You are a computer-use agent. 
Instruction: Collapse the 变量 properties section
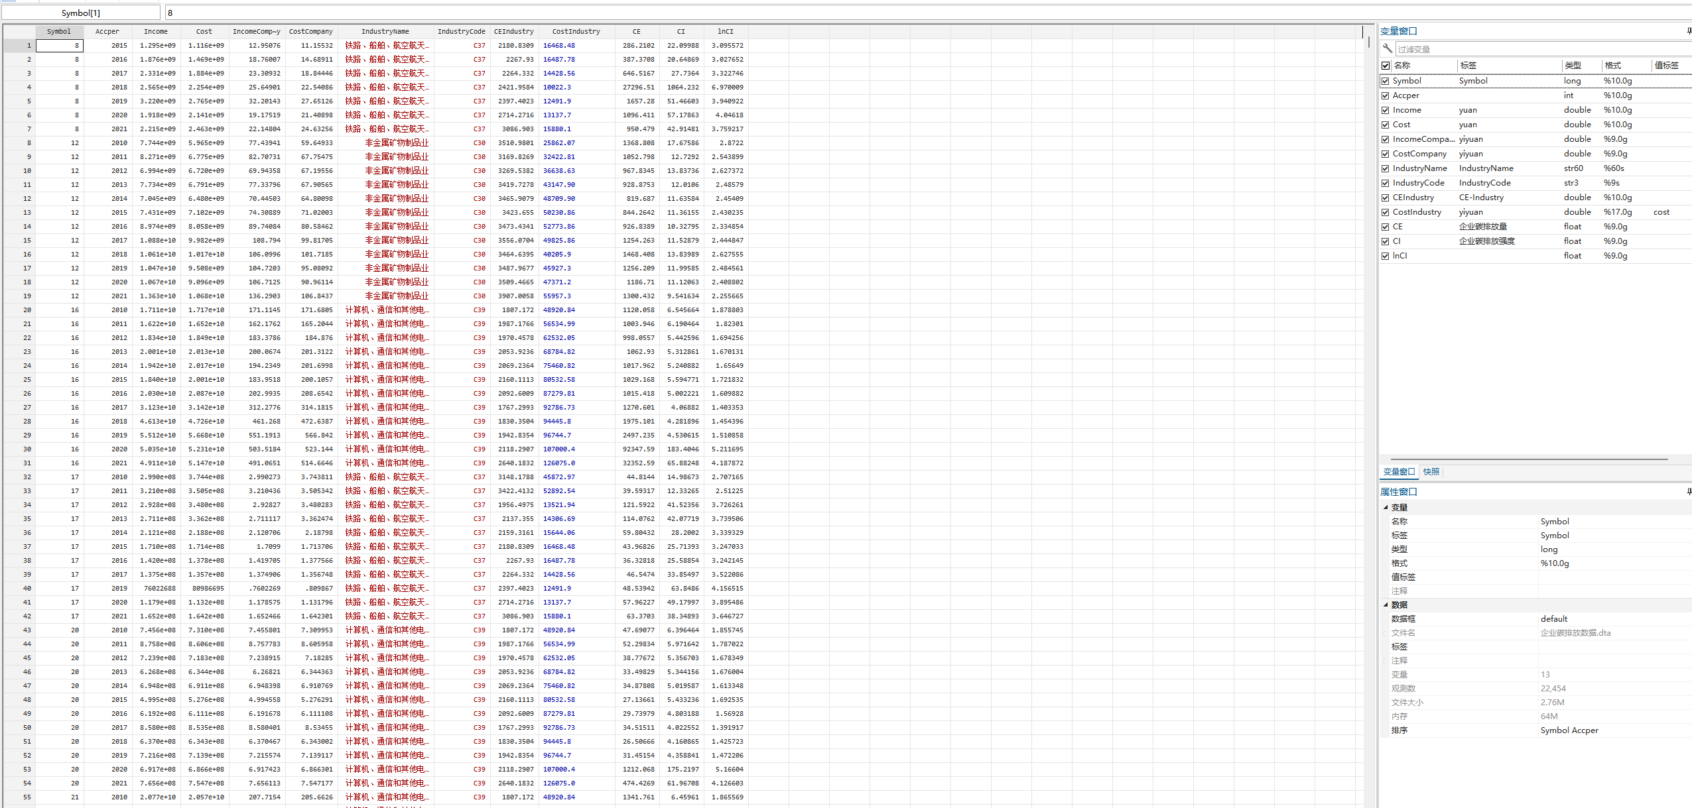click(x=1385, y=507)
